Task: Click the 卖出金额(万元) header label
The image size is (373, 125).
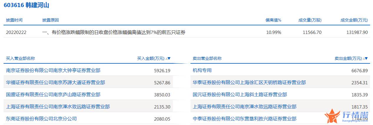Action: click(348, 58)
